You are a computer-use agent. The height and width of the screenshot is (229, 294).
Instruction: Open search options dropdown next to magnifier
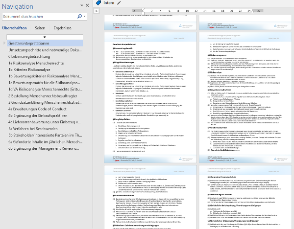point(85,16)
